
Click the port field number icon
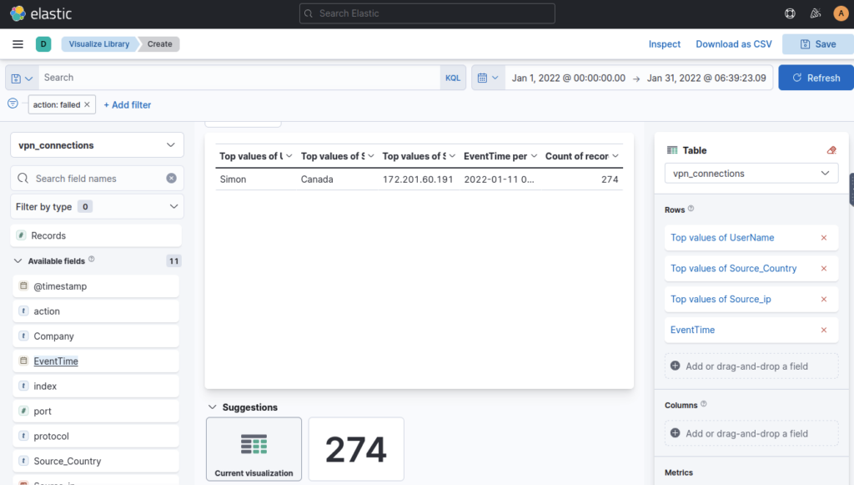(x=23, y=411)
